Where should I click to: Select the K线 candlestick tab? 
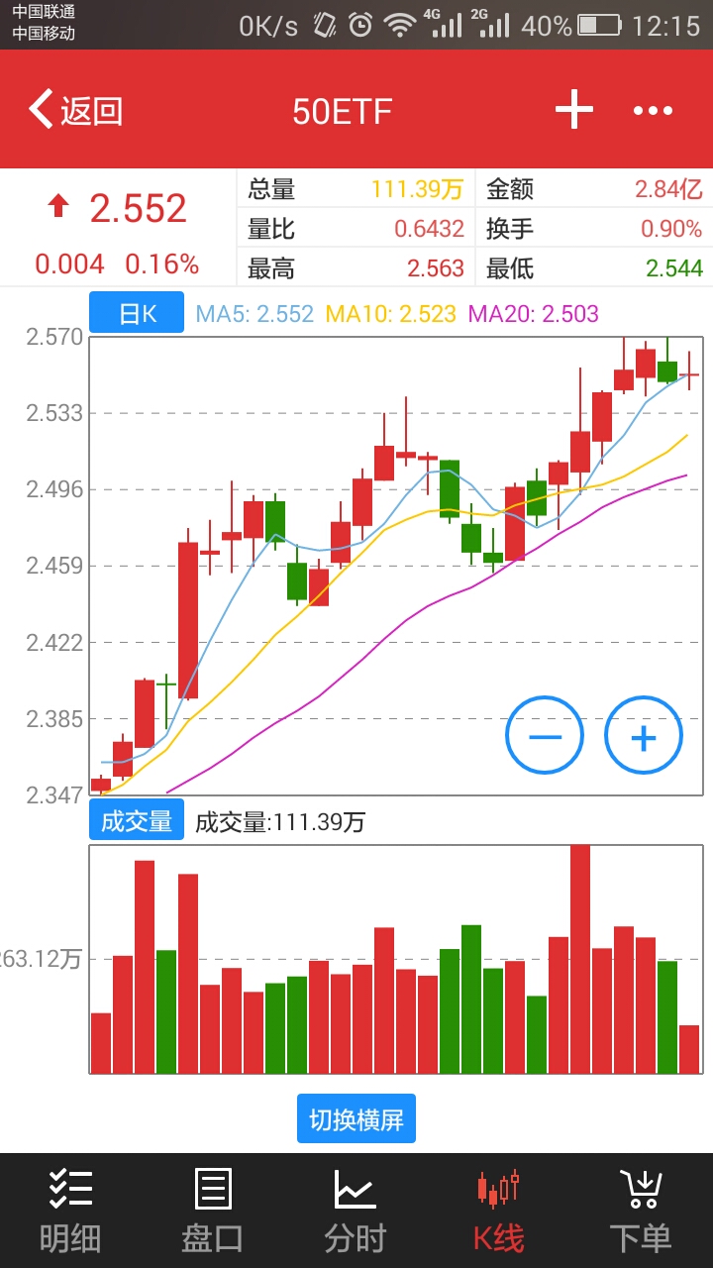pyautogui.click(x=498, y=1211)
